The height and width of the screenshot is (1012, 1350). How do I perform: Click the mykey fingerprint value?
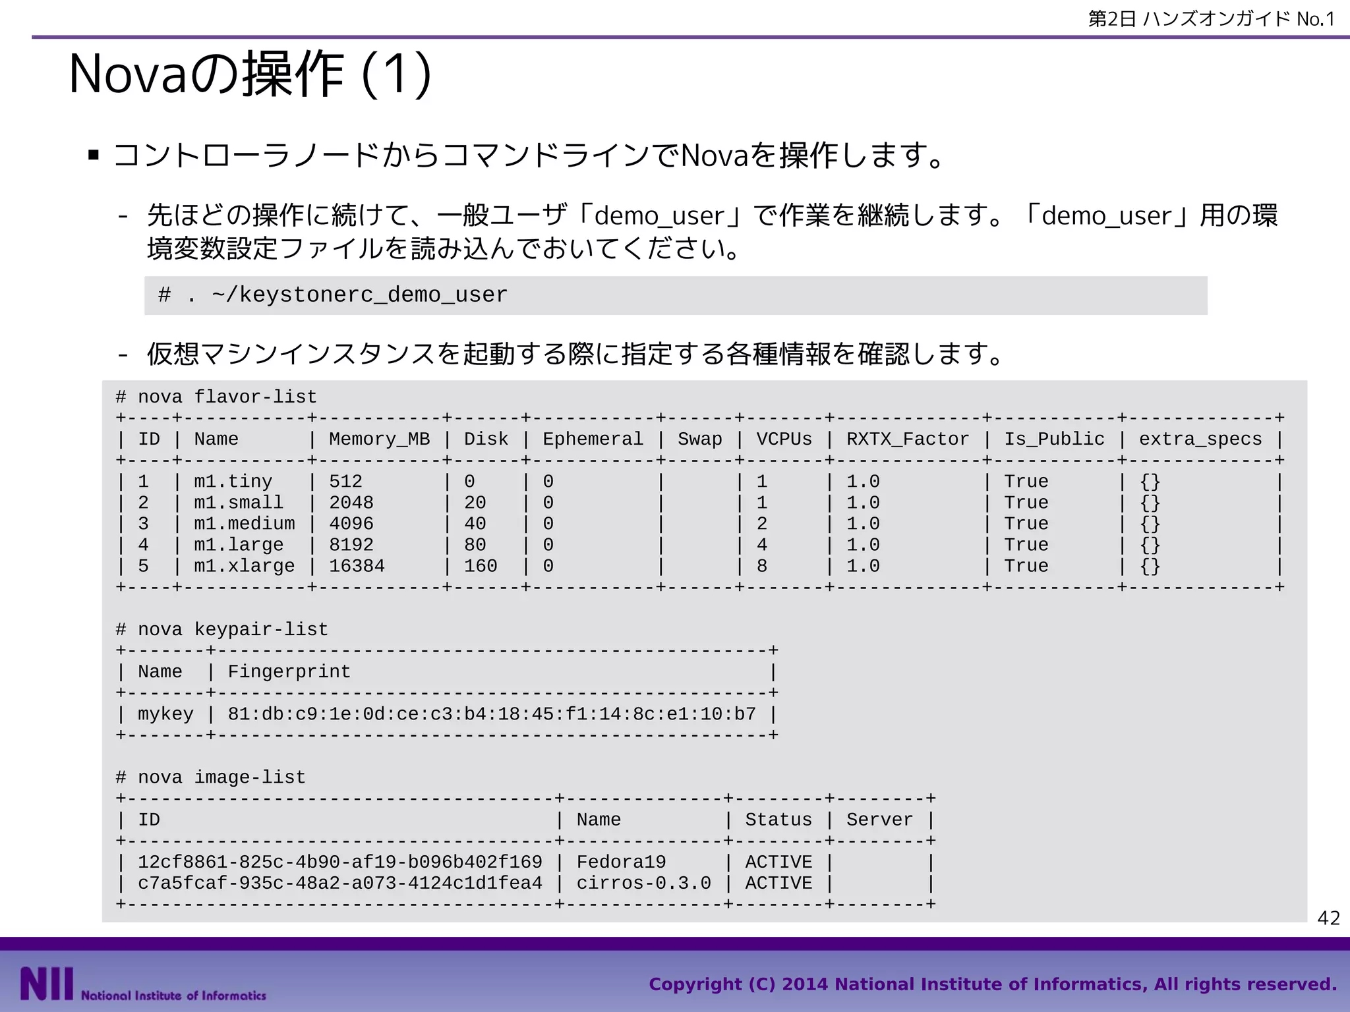tap(492, 714)
